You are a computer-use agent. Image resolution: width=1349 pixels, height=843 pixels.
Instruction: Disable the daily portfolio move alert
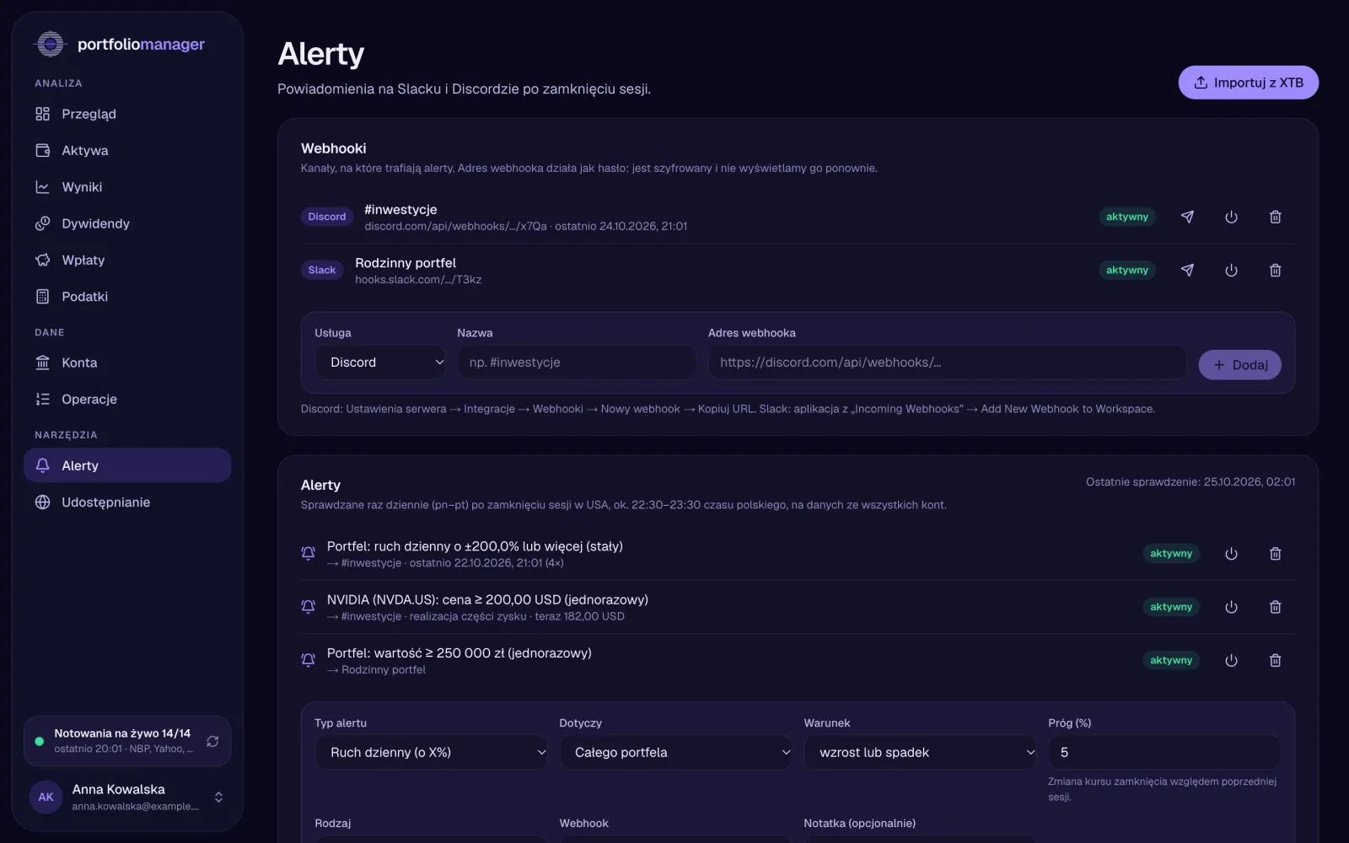[x=1231, y=554]
